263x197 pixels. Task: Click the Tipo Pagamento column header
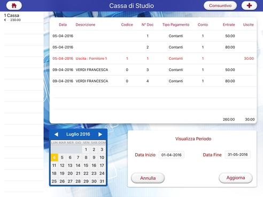[176, 25]
